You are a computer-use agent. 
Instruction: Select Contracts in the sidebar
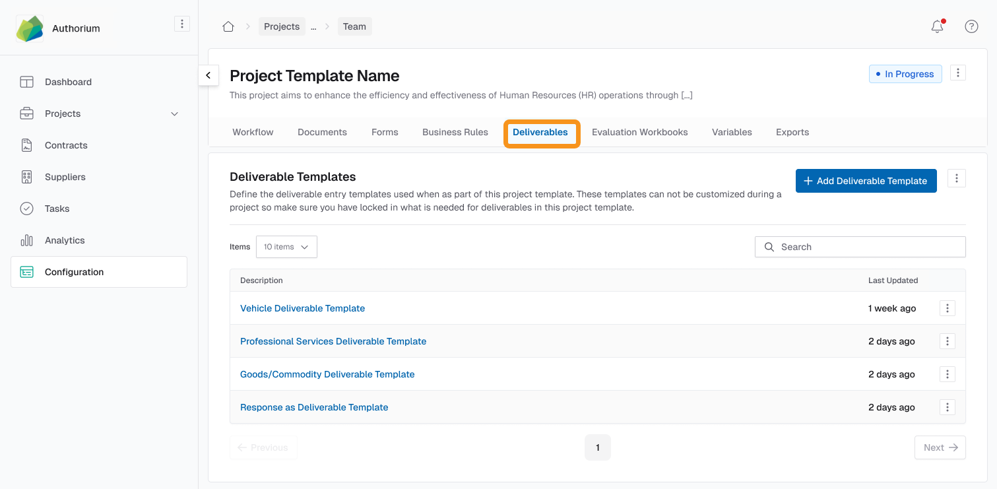66,145
